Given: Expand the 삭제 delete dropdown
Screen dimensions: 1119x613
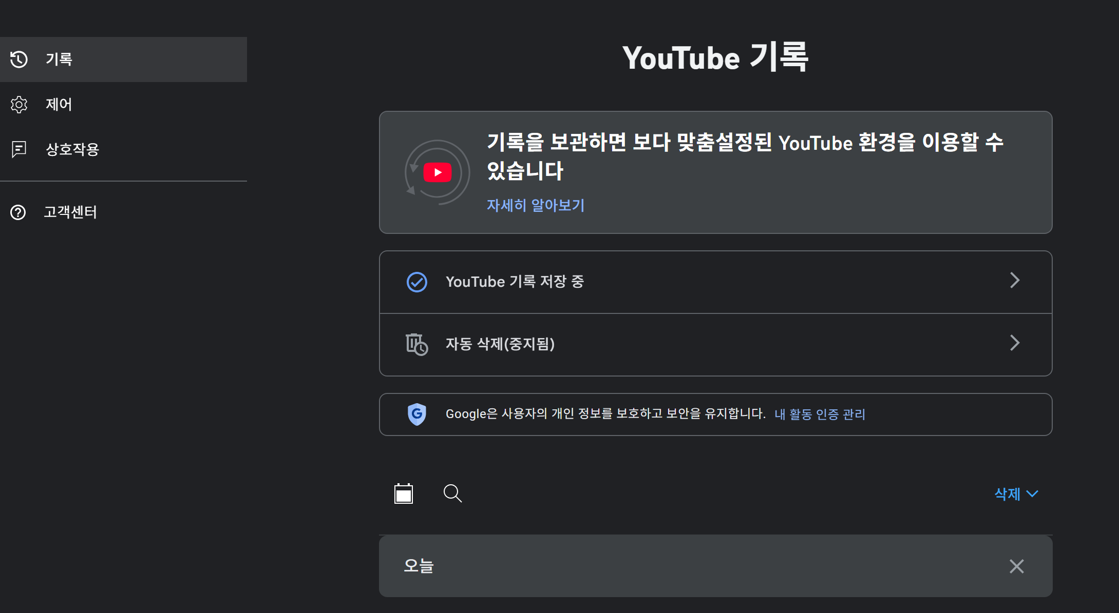Looking at the screenshot, I should click(1016, 493).
